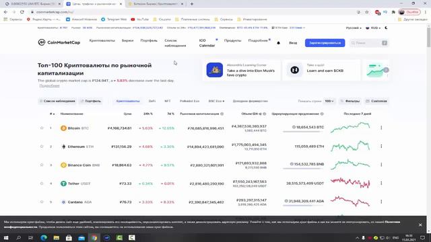
Task: Star Binance Coin for watchlist
Action: click(x=42, y=165)
